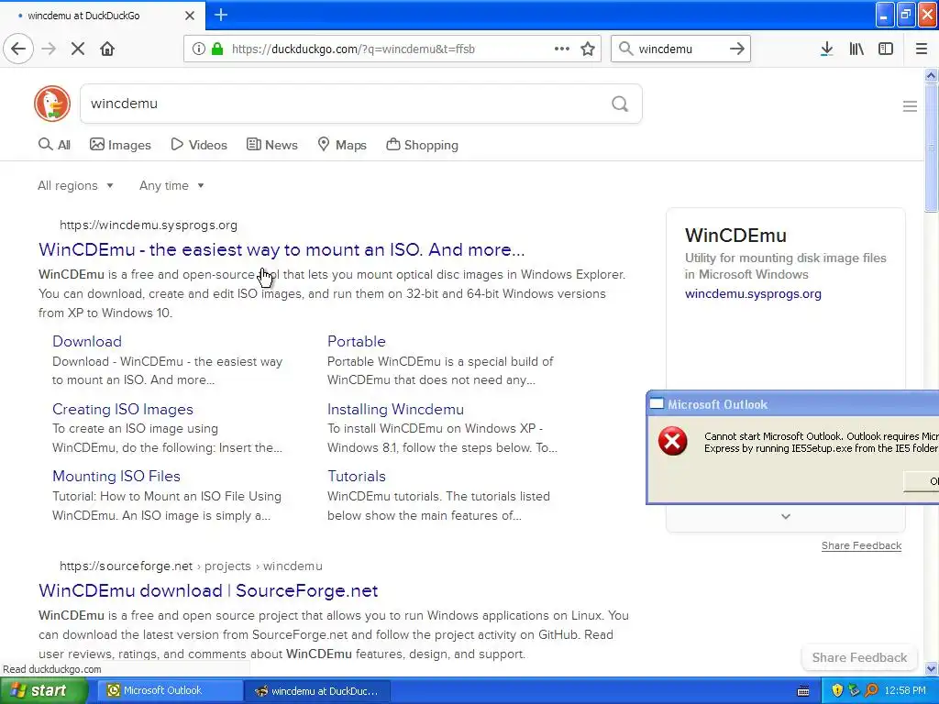The image size is (939, 704).
Task: Click the WinCDEmu info box heading
Action: (x=735, y=236)
